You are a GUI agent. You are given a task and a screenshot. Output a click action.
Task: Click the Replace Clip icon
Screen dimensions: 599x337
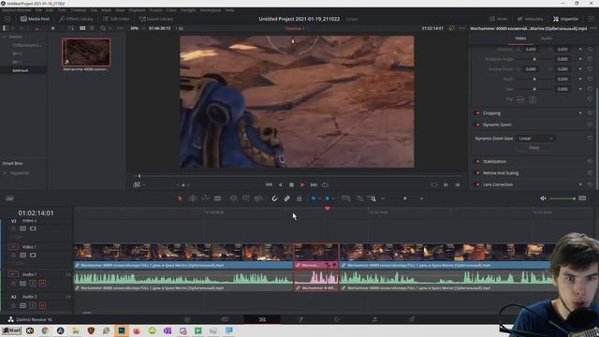click(x=258, y=198)
